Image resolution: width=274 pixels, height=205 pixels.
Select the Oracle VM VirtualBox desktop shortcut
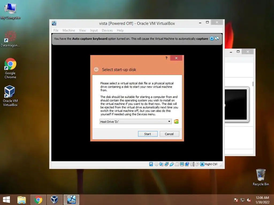[10, 96]
